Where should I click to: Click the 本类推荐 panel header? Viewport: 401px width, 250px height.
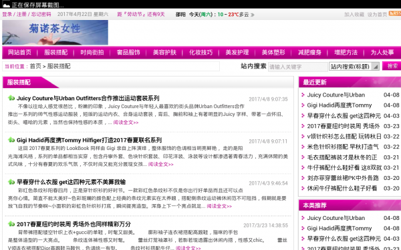pos(350,205)
